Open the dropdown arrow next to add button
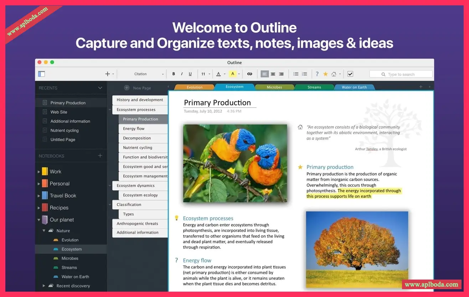Screen dimensions: 469x297 113,74
